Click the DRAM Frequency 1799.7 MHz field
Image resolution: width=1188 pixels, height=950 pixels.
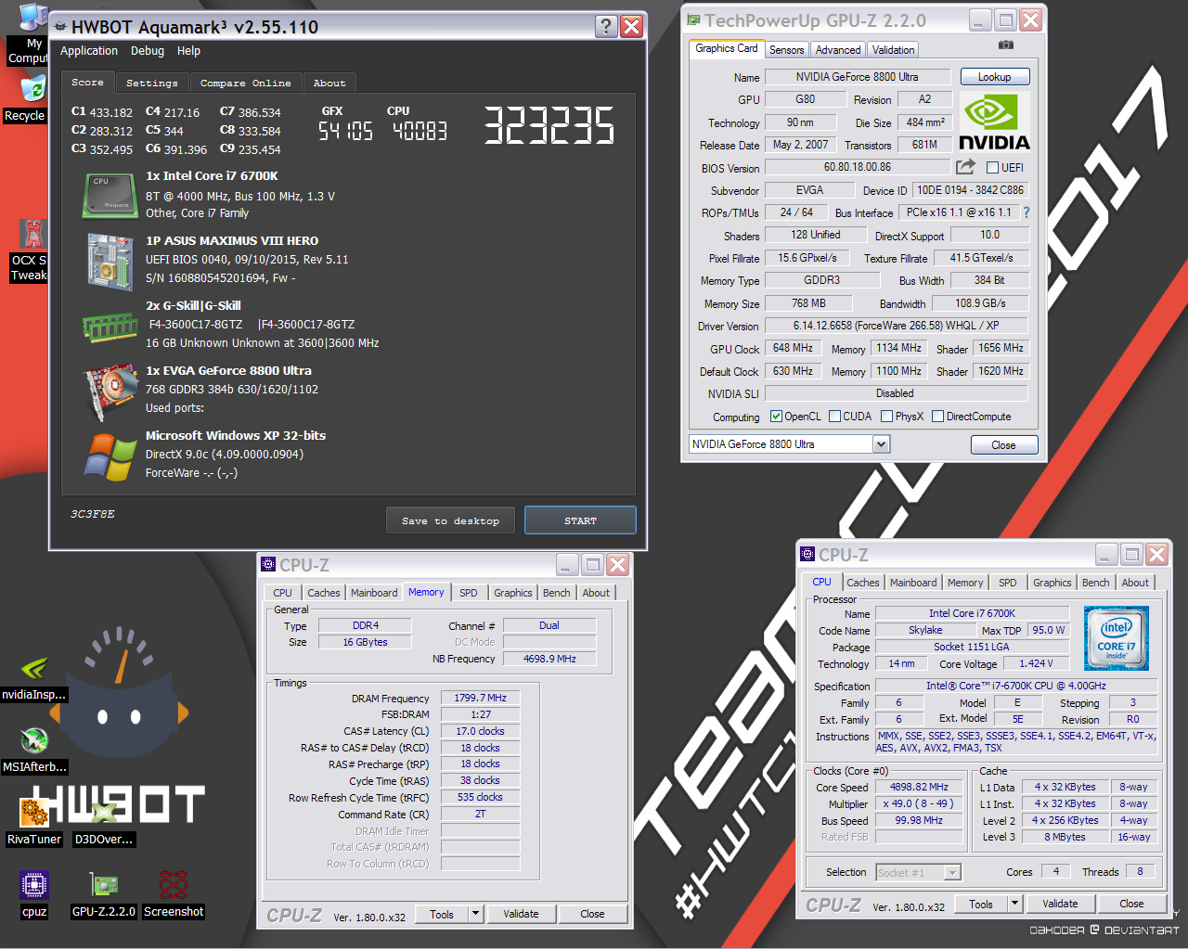481,699
